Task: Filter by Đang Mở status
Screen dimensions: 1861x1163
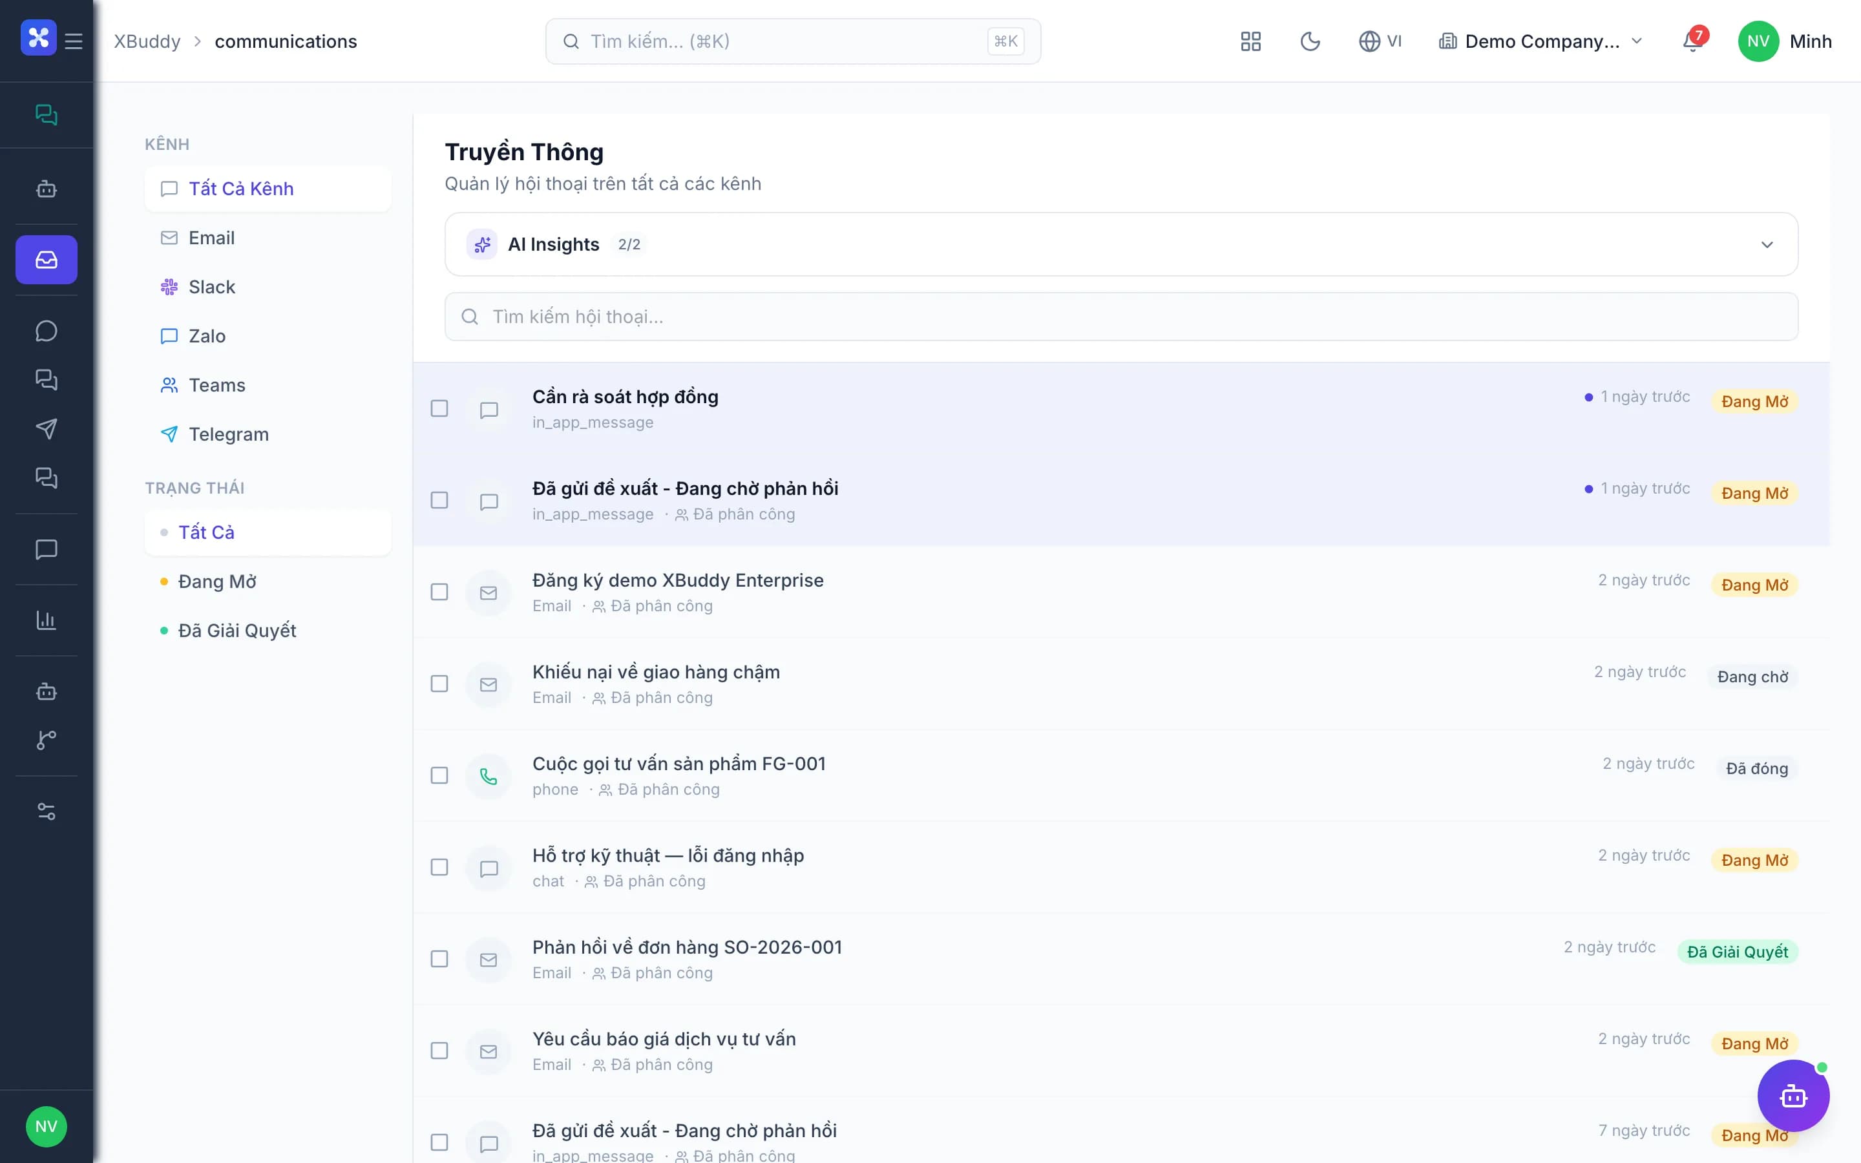Action: click(x=268, y=581)
